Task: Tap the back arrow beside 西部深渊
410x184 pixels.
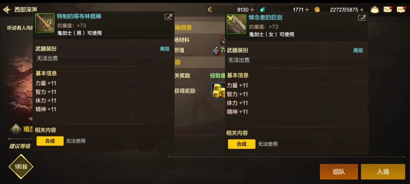Action: pyautogui.click(x=7, y=10)
